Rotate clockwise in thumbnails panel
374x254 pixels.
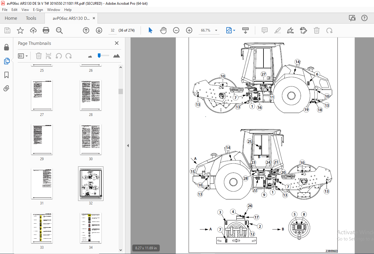pos(69,56)
